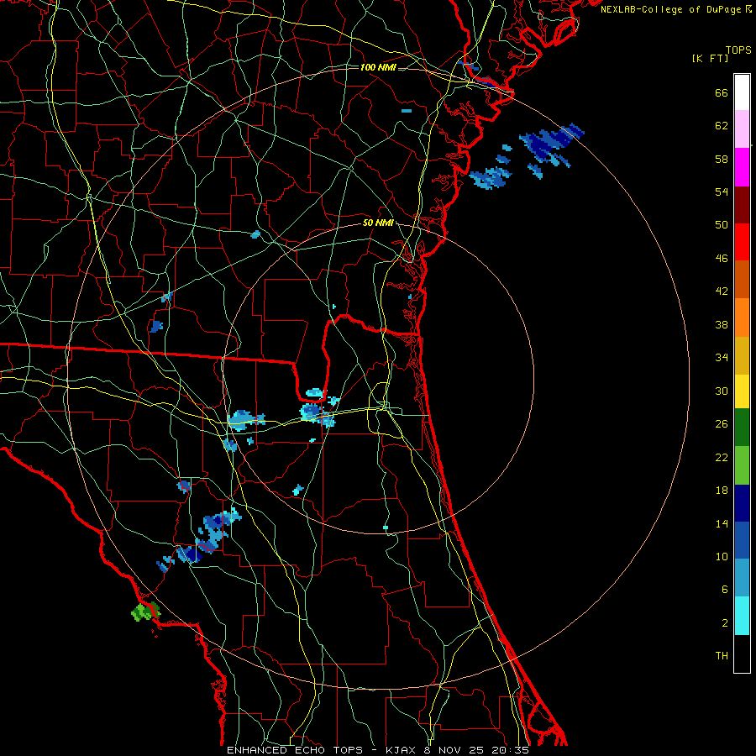Click legend value 34
Image resolution: width=756 pixels, height=756 pixels.
pos(722,358)
